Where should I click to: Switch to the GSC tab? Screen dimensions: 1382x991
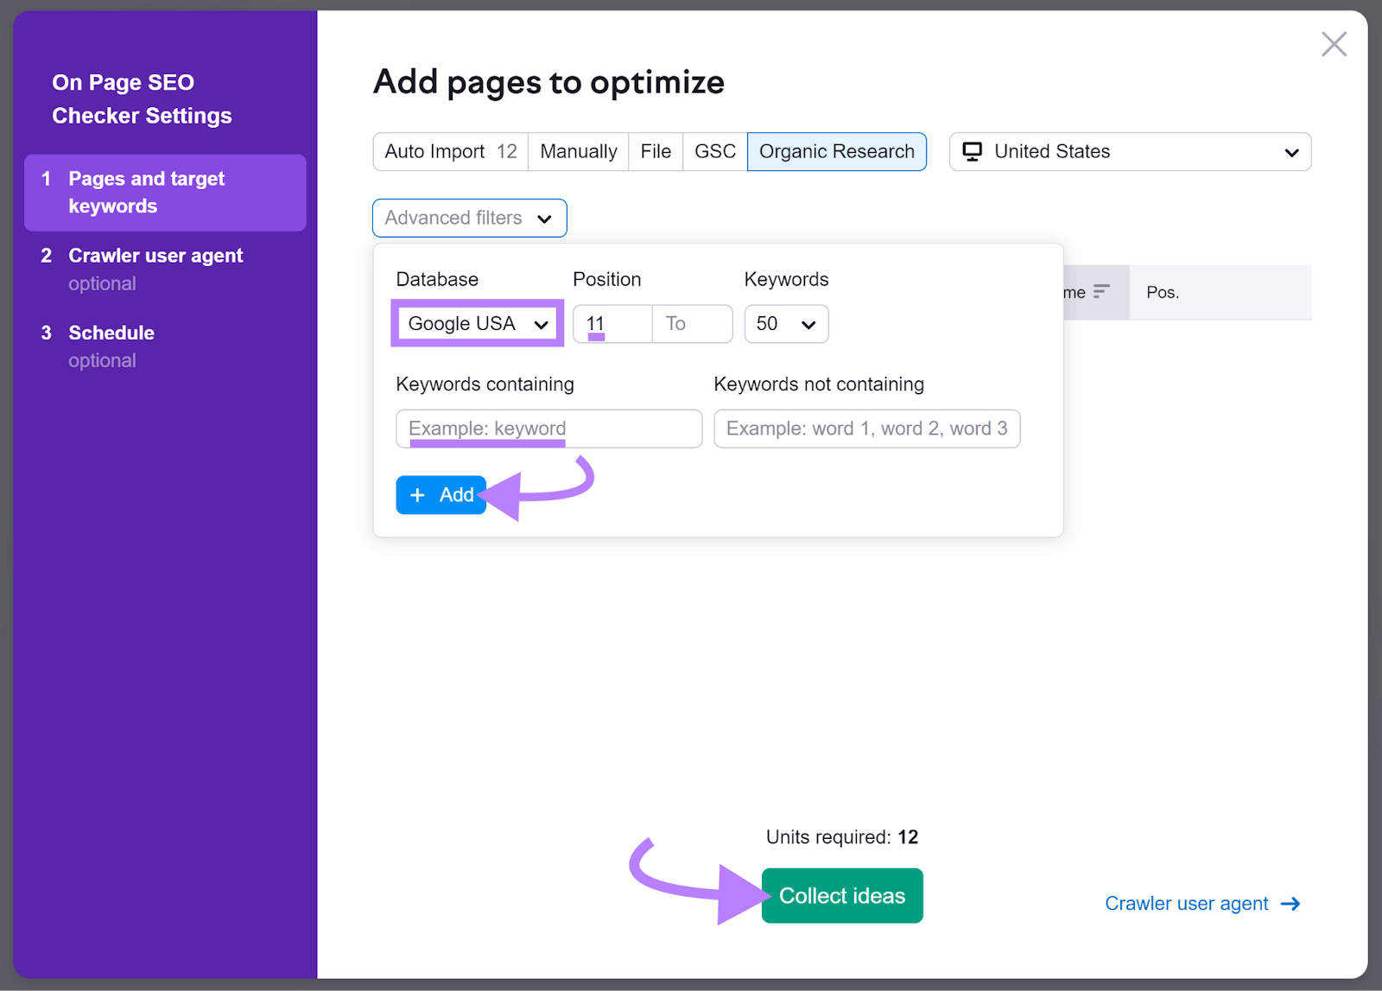713,151
